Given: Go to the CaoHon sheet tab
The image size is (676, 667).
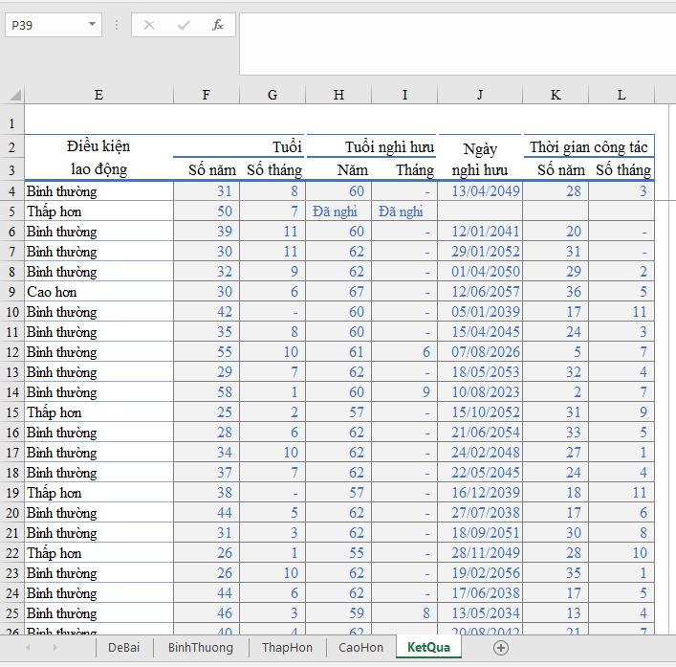Looking at the screenshot, I should [x=360, y=648].
